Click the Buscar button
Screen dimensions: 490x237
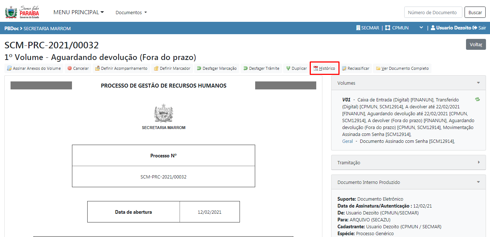pyautogui.click(x=475, y=12)
